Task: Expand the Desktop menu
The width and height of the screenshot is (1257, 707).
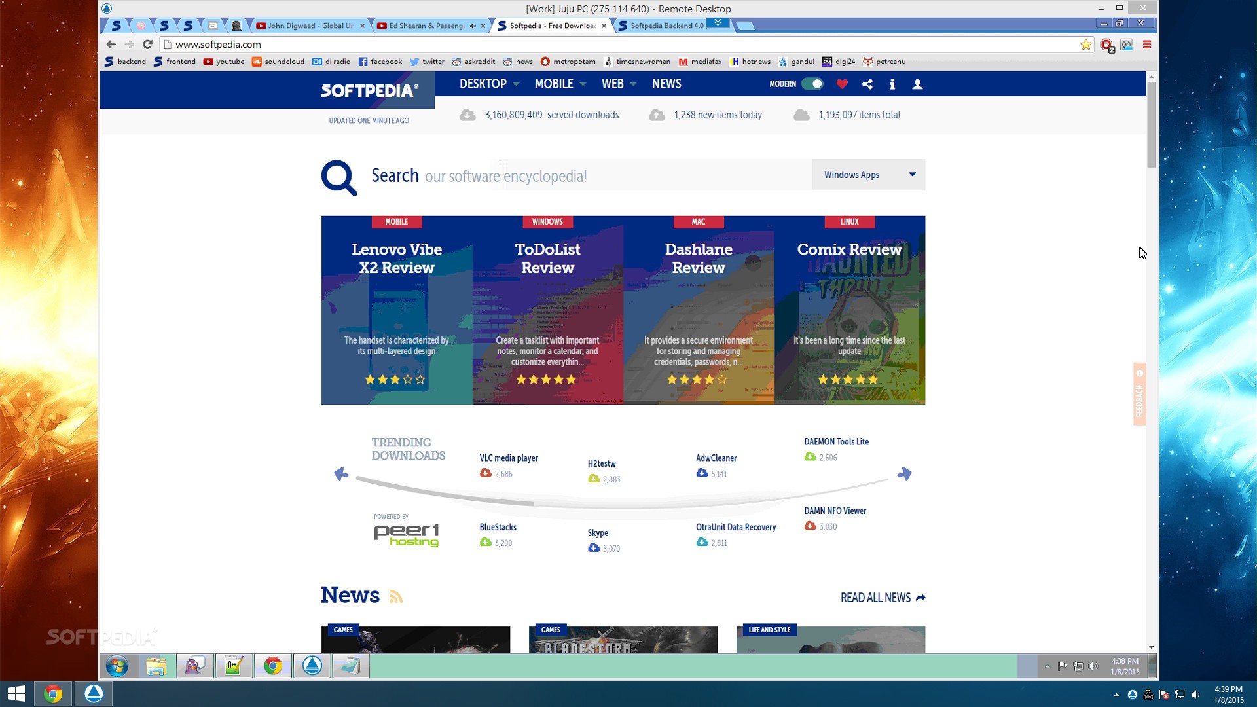Action: point(489,84)
